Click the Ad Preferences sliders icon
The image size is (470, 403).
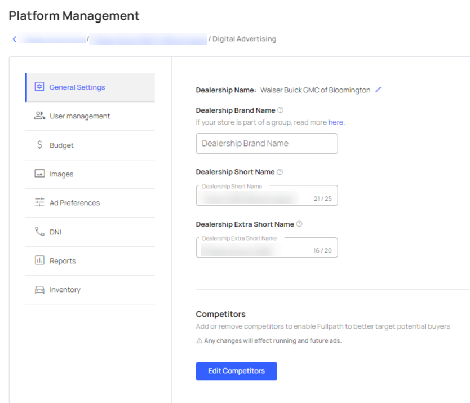(39, 202)
